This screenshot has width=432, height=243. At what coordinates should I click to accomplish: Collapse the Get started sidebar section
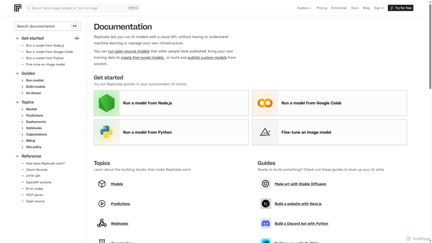(17, 38)
